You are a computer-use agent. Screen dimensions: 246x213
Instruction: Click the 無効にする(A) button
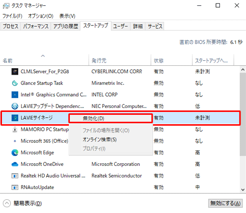click(225, 203)
